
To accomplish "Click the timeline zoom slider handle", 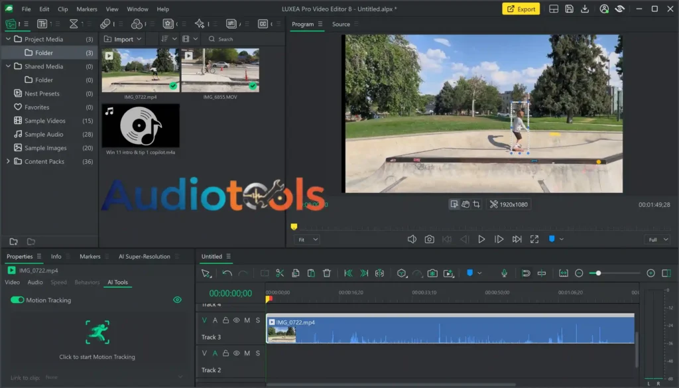I will [598, 273].
